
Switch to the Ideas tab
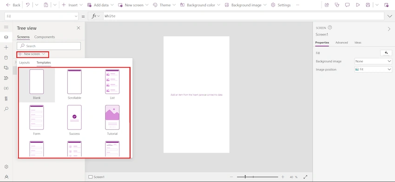358,43
